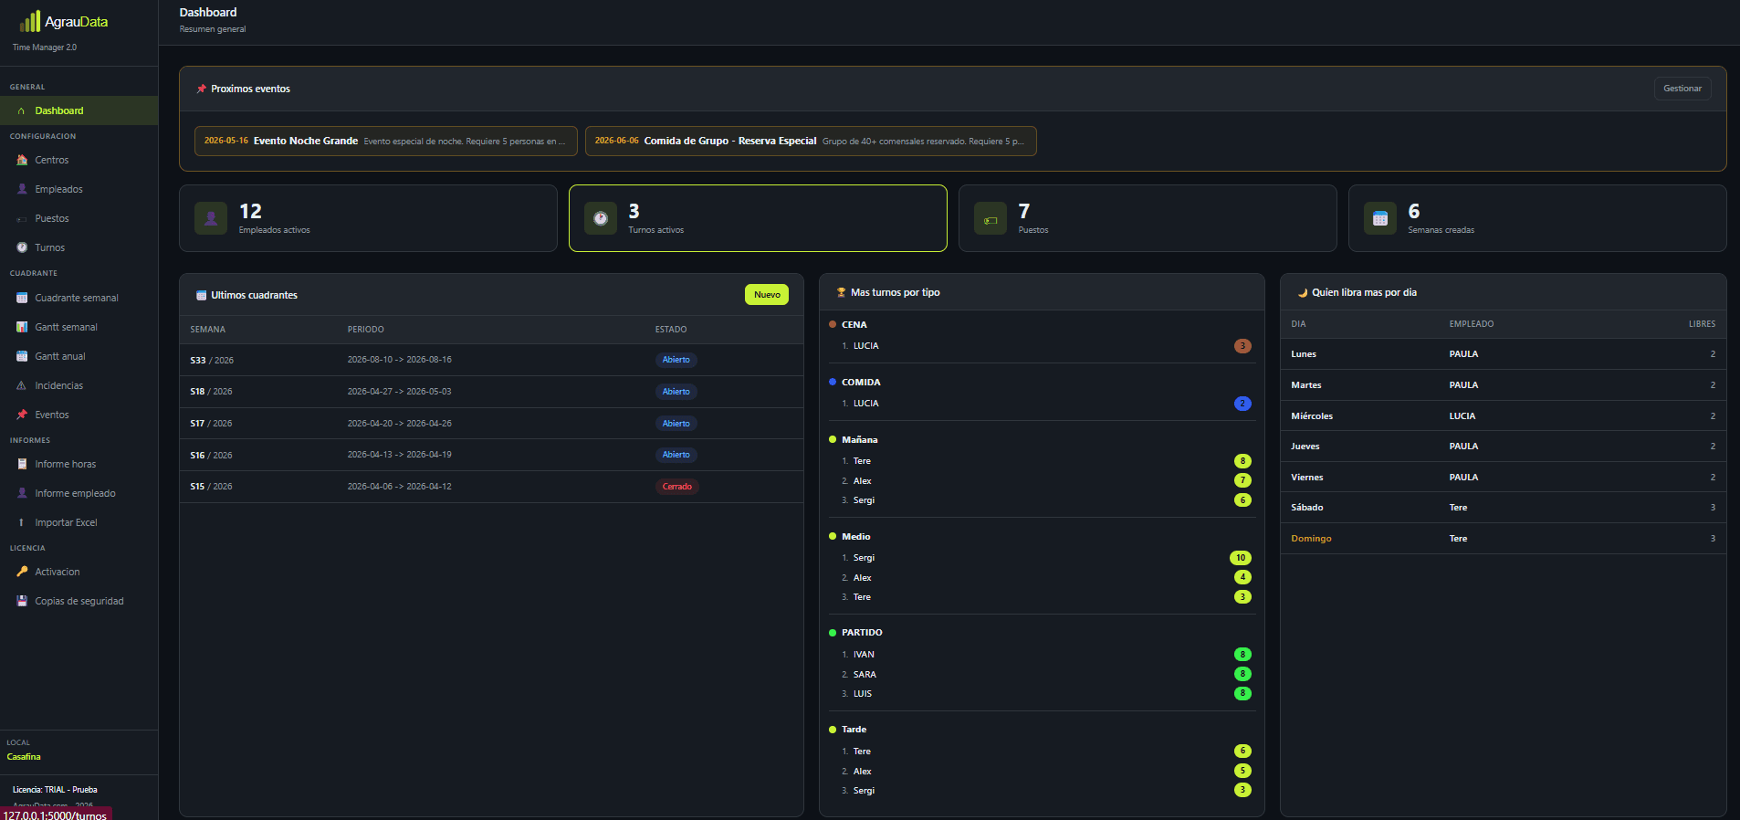
Task: Click the moon icon beside Quien libra mas
Action: click(1302, 292)
